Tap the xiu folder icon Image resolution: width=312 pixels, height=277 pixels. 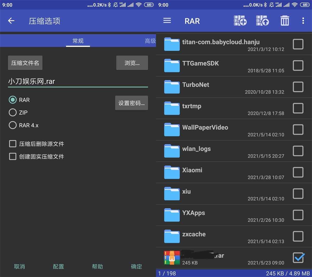coord(172,194)
